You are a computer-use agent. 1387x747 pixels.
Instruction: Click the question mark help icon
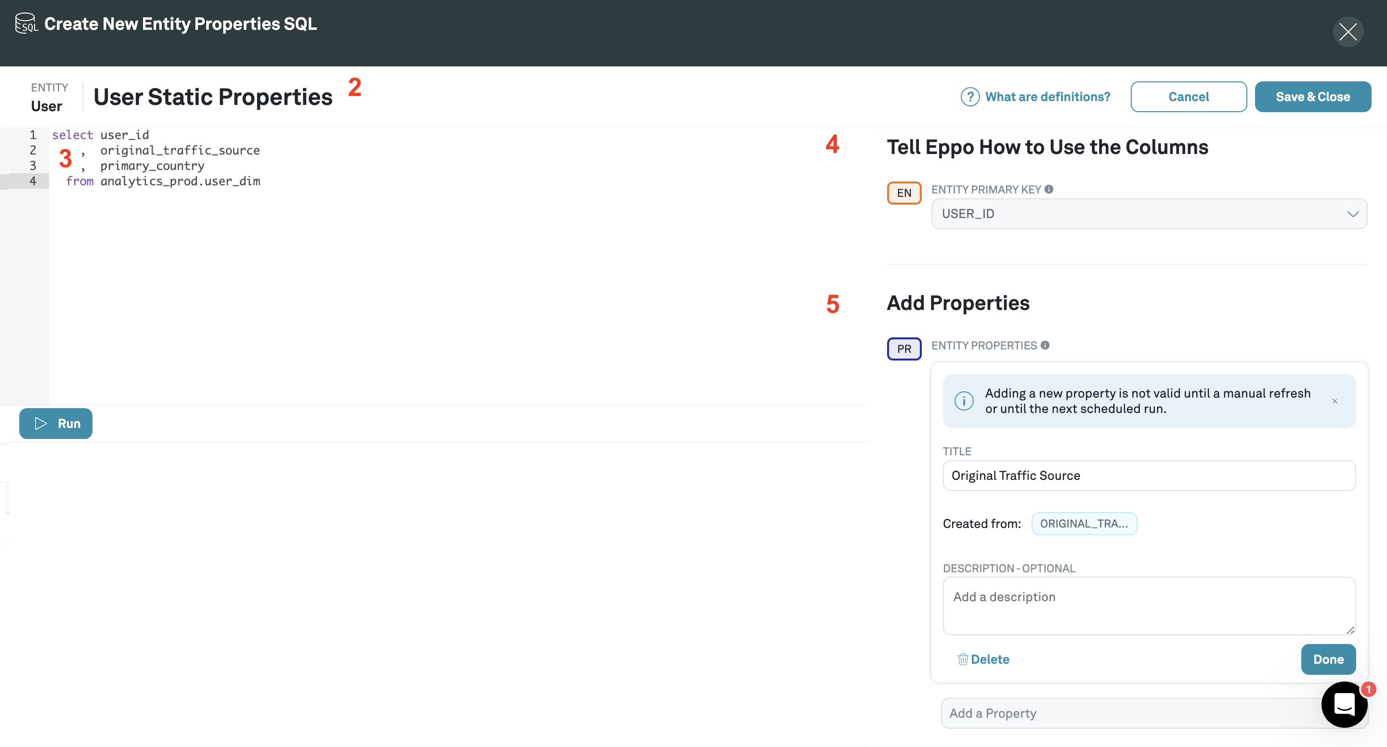[x=970, y=97]
